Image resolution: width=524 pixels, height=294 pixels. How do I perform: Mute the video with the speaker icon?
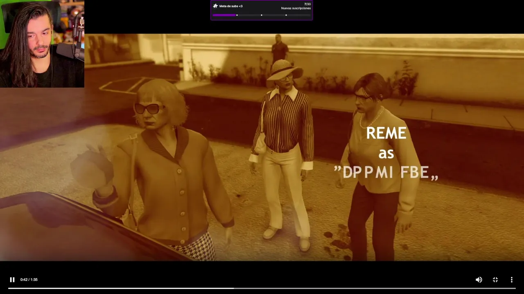click(479, 280)
